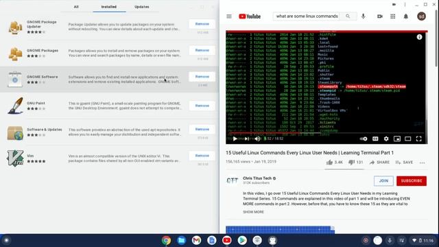The width and height of the screenshot is (439, 247).
Task: Remove GNOME Package Updater
Action: [202, 24]
